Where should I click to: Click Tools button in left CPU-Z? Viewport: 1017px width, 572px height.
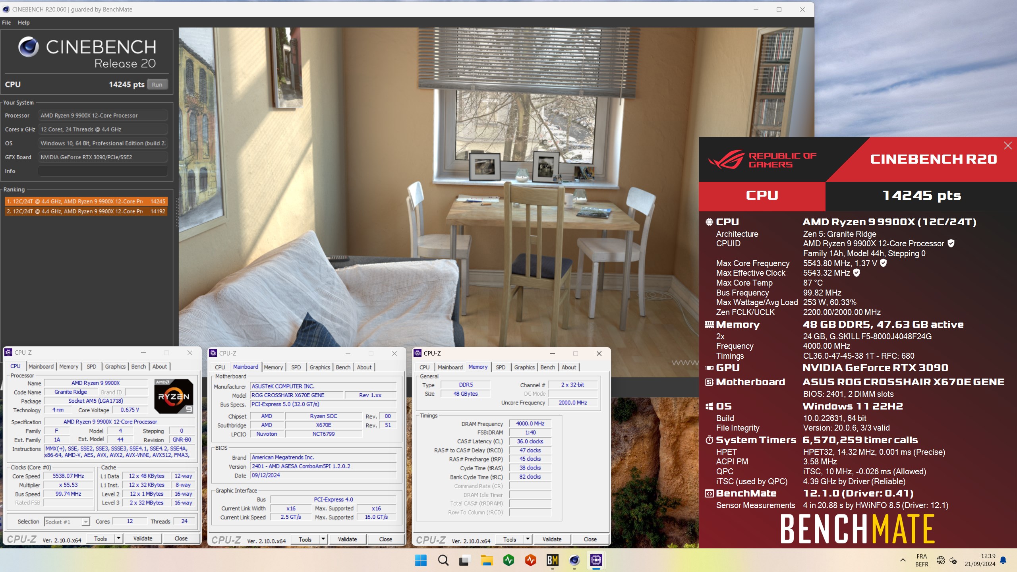point(101,539)
